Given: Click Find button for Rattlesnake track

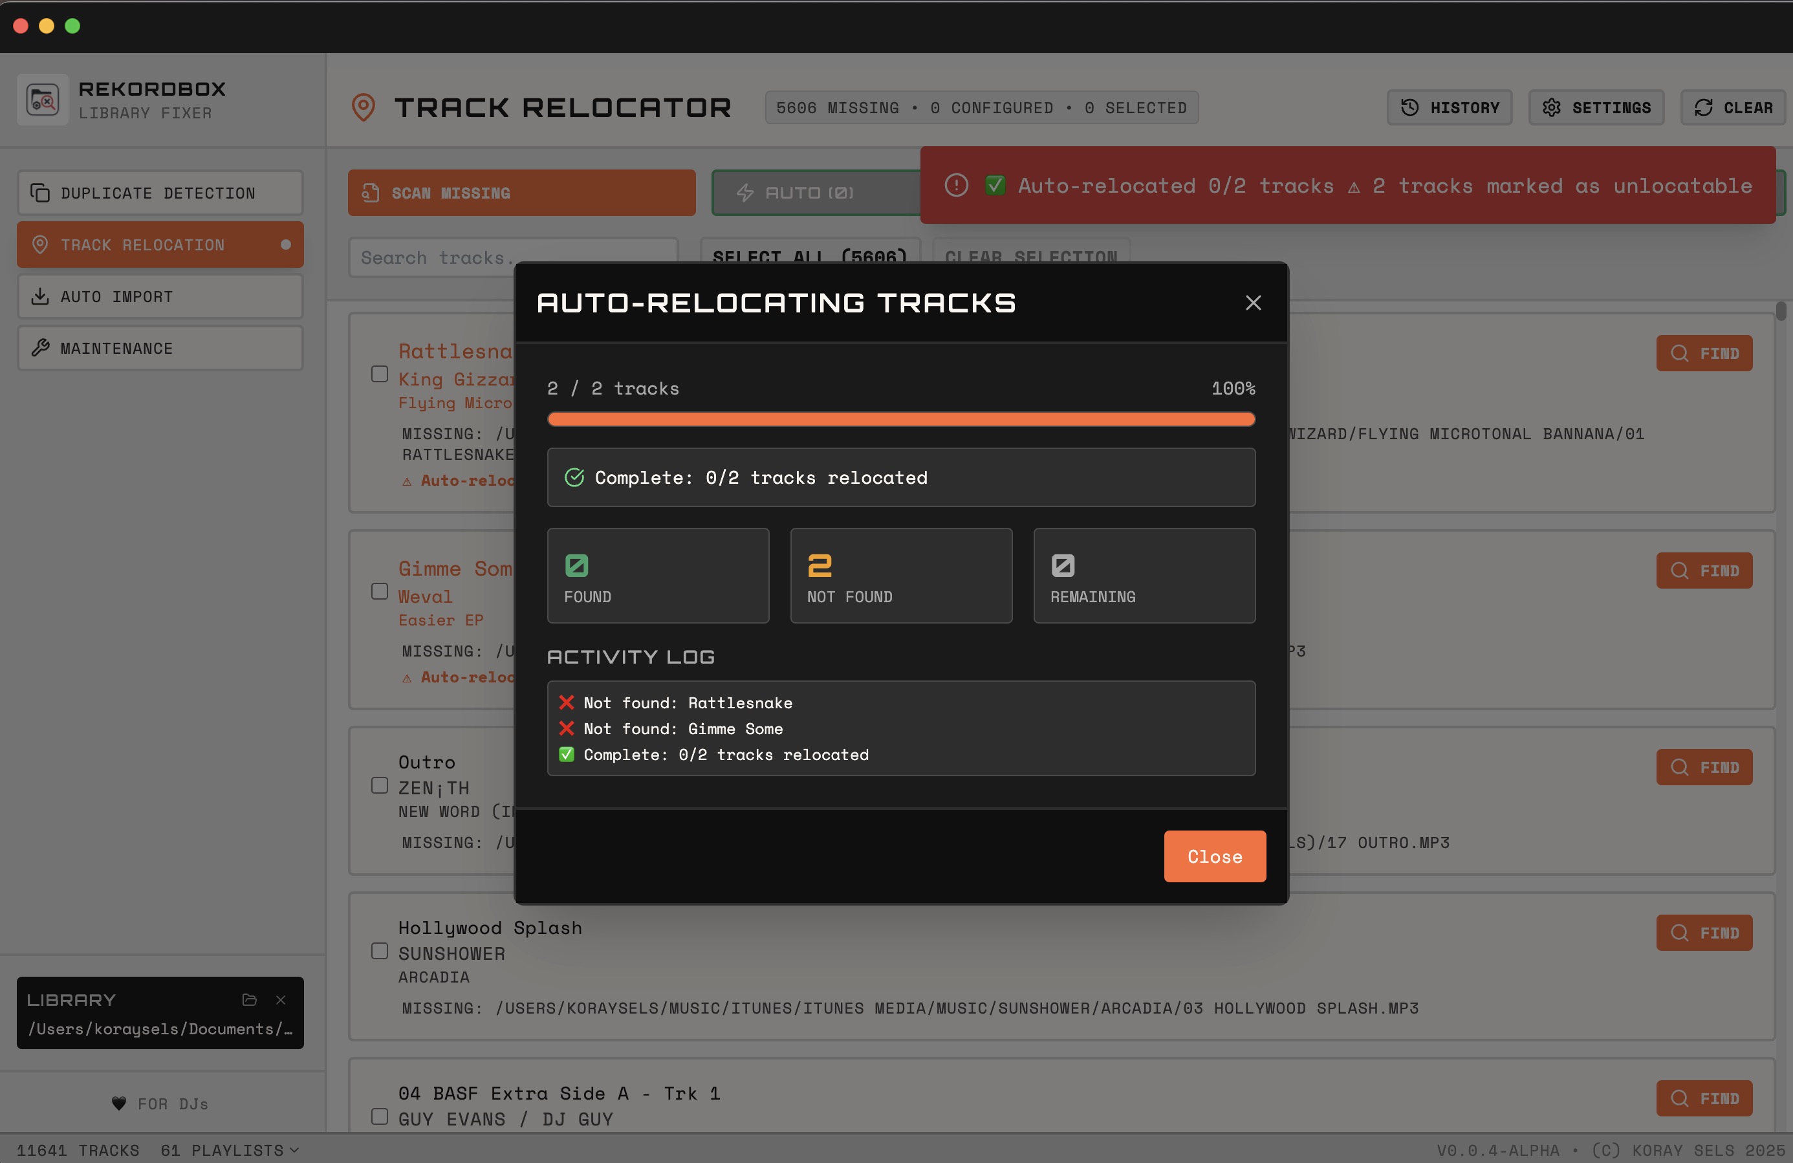Looking at the screenshot, I should tap(1703, 353).
